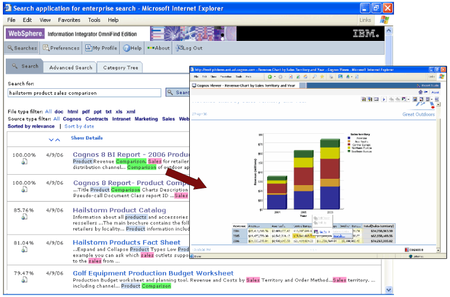This screenshot has width=450, height=297.
Task: Filter source type by Cognos
Action: (x=72, y=119)
